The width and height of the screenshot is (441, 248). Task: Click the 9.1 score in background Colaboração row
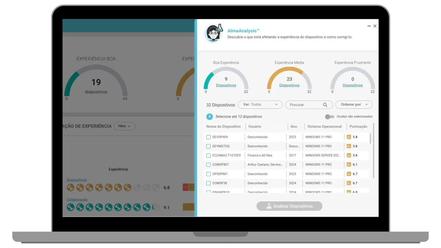click(x=166, y=207)
